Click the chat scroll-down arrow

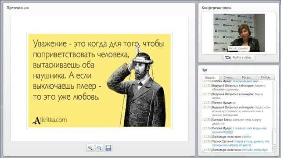pos(274,150)
